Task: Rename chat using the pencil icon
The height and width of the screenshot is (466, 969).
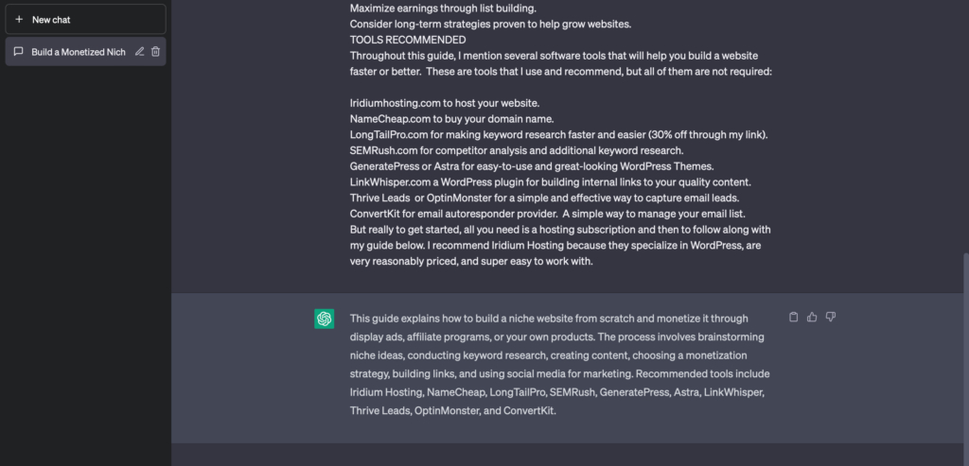Action: (x=140, y=51)
